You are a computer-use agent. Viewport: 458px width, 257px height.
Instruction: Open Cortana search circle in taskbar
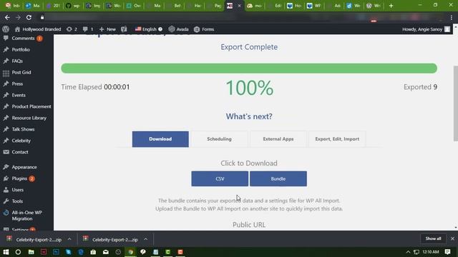pos(18,252)
